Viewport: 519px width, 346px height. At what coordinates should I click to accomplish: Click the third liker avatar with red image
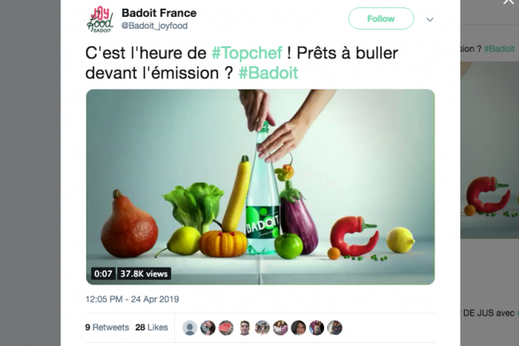pos(226,328)
